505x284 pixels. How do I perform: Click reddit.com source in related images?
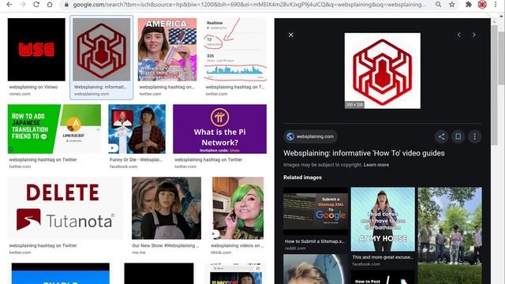pyautogui.click(x=295, y=248)
